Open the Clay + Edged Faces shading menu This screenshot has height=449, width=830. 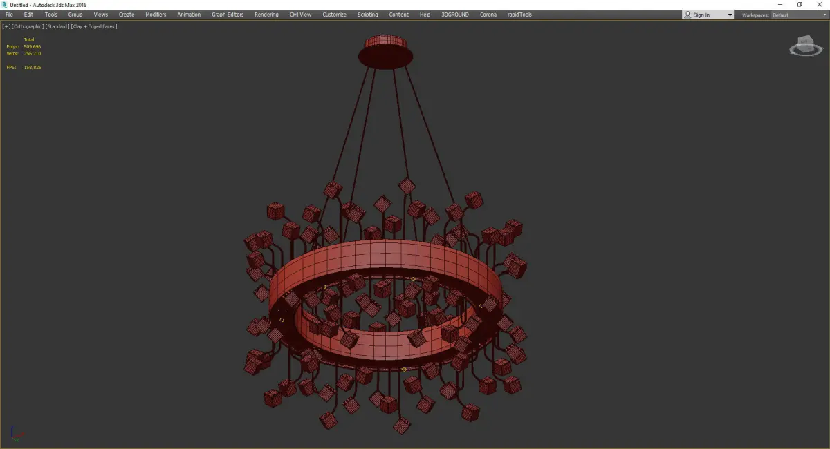[x=93, y=26]
